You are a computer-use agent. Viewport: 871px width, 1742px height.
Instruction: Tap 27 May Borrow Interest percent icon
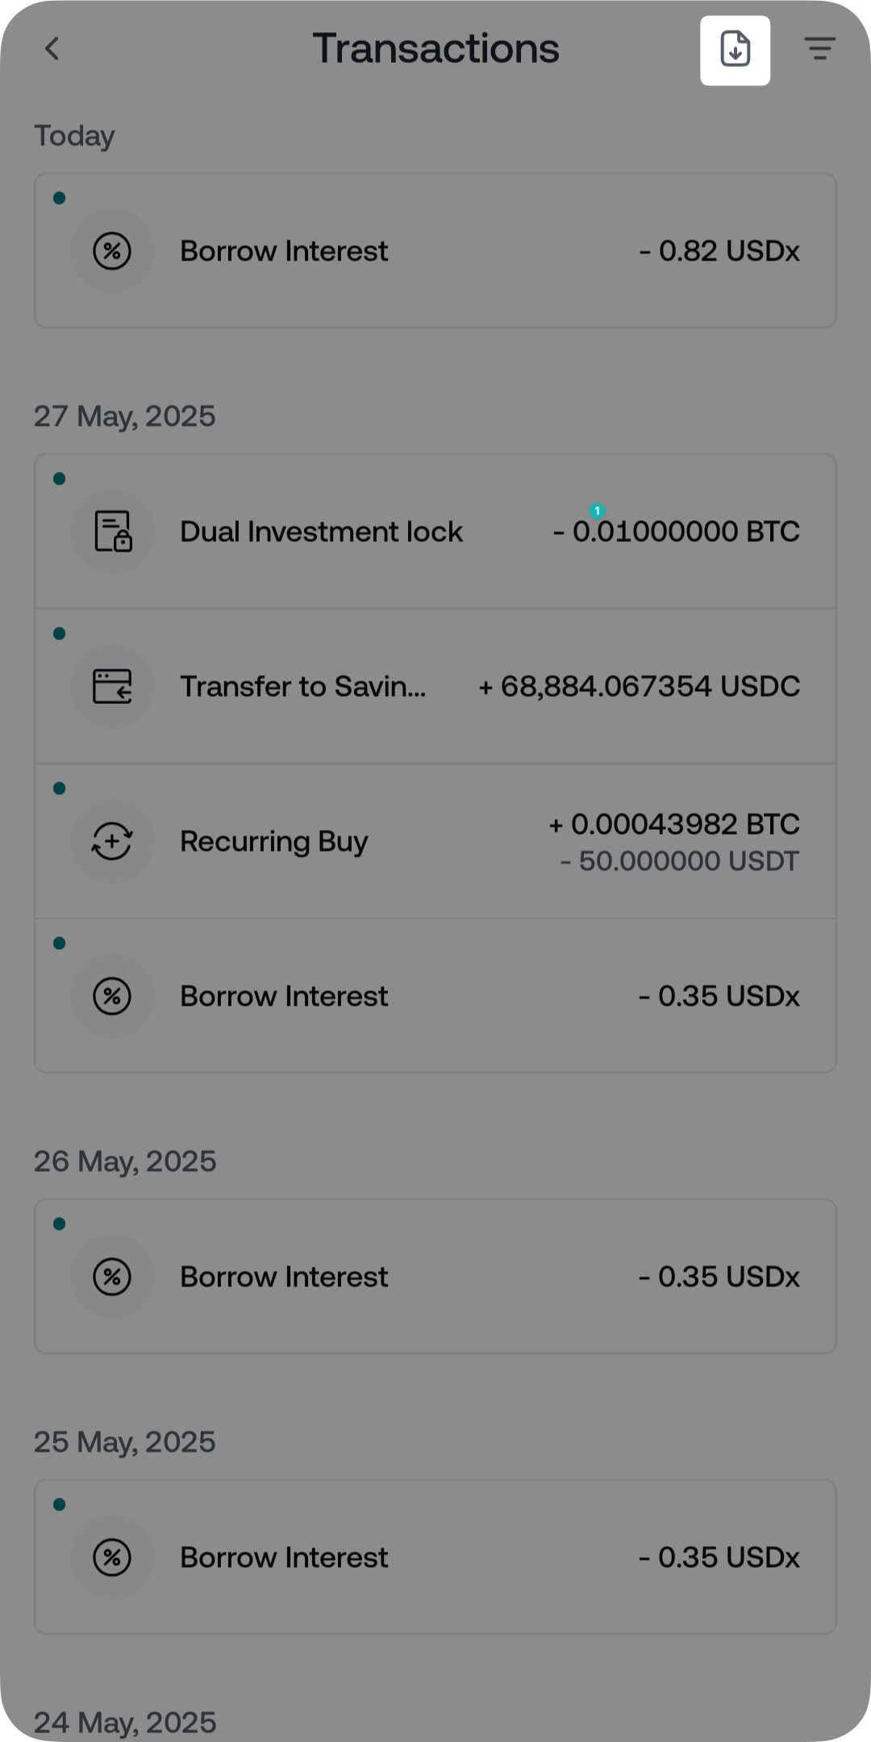(112, 996)
